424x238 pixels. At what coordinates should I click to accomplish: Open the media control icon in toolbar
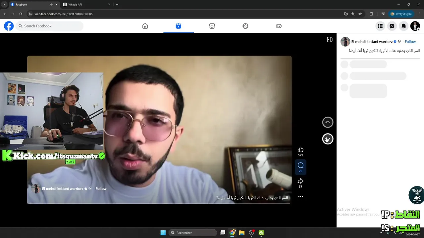coord(383,14)
